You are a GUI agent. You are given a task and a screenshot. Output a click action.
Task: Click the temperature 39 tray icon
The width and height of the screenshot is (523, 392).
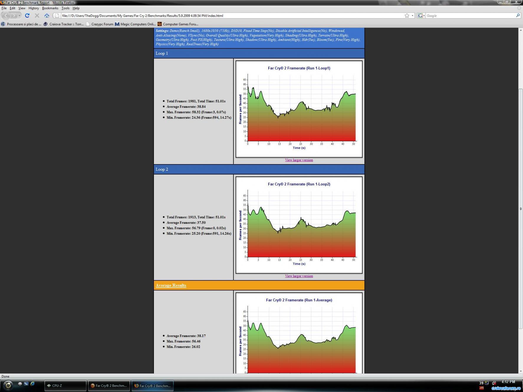pos(481,383)
